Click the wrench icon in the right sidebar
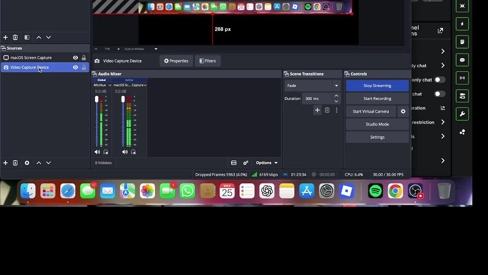 pyautogui.click(x=462, y=114)
